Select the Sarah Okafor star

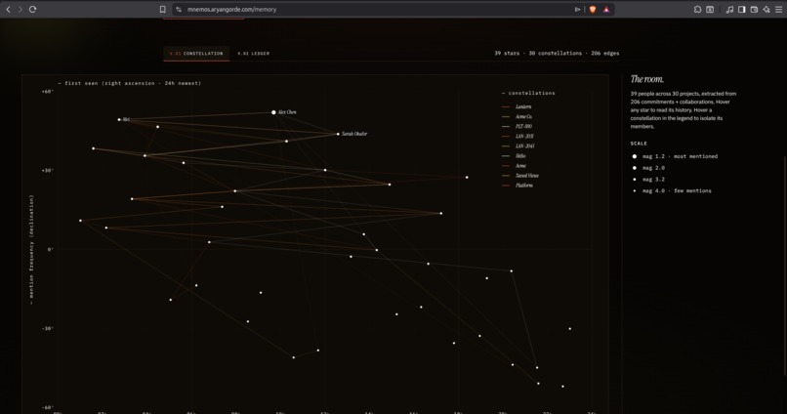[x=338, y=134]
